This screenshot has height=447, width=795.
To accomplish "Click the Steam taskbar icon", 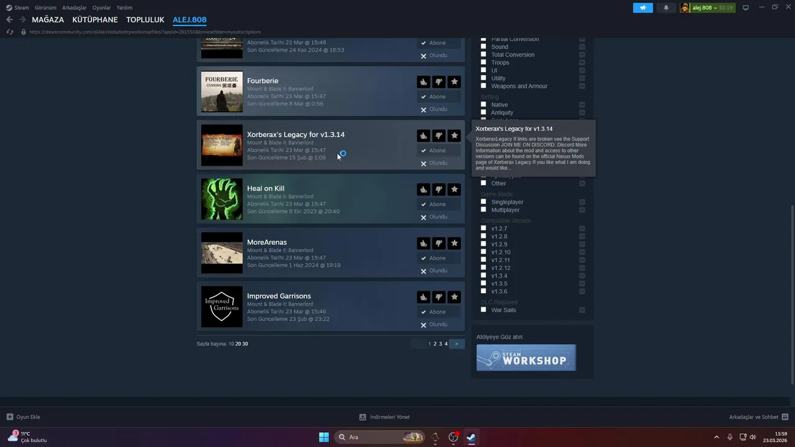I will 472,437.
